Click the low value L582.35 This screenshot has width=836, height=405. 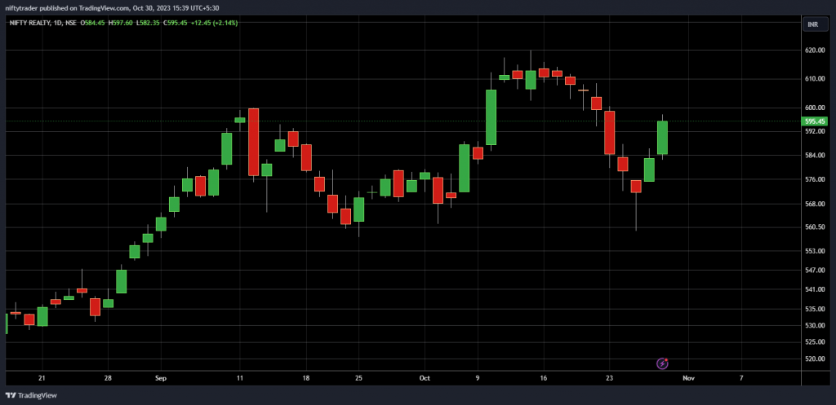click(x=147, y=23)
